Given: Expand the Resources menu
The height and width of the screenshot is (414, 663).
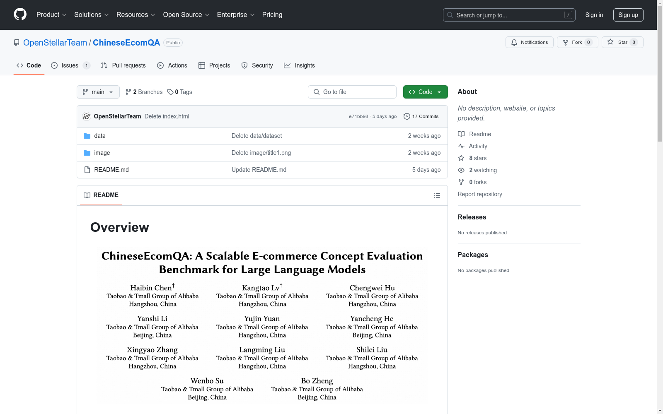Looking at the screenshot, I should click(x=136, y=14).
